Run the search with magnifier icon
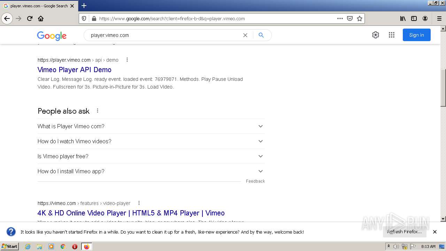Image resolution: width=446 pixels, height=251 pixels. [261, 35]
